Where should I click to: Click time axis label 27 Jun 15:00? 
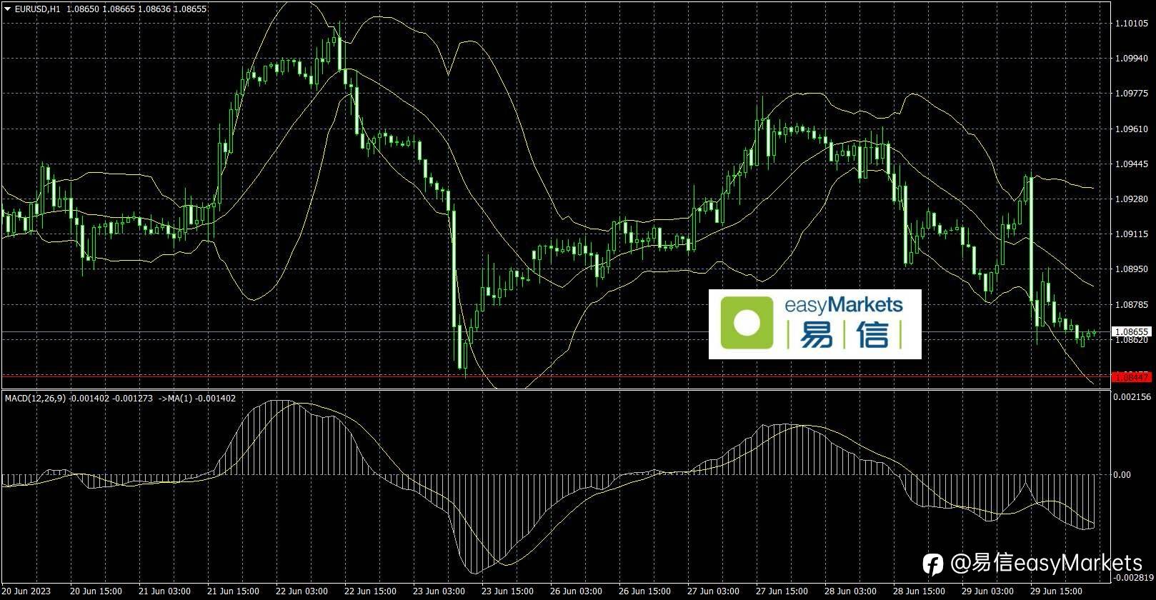[x=782, y=591]
